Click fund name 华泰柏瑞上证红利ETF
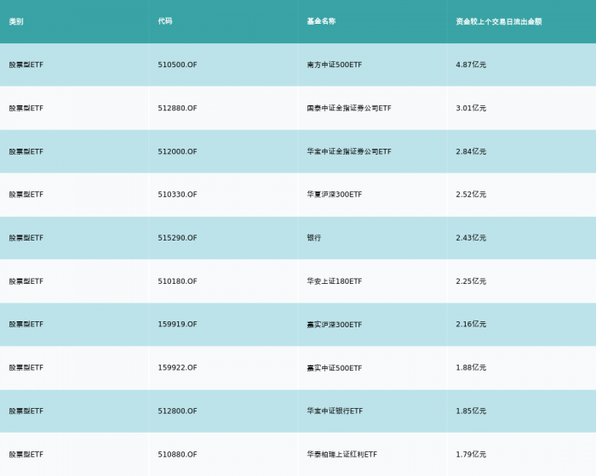Viewport: 596px width, 476px height. [342, 455]
